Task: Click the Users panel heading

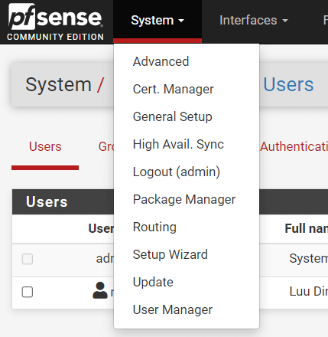Action: click(x=47, y=201)
